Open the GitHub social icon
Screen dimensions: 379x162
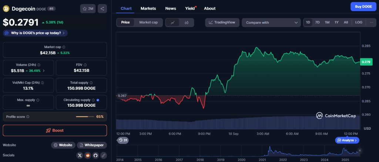point(95,155)
